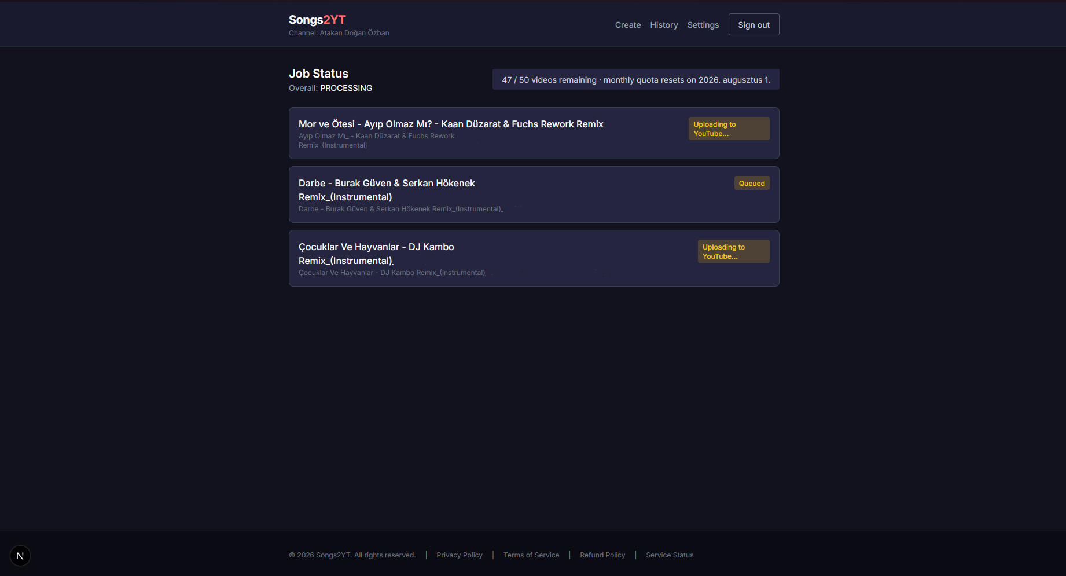Open the Songs2YT logo home link
The height and width of the screenshot is (576, 1066).
click(317, 20)
